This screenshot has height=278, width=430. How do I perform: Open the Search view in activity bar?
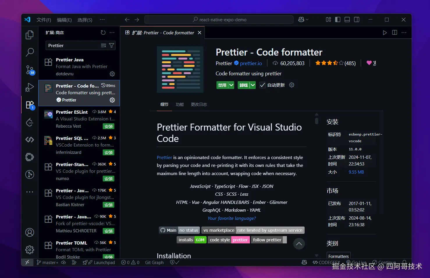30,52
